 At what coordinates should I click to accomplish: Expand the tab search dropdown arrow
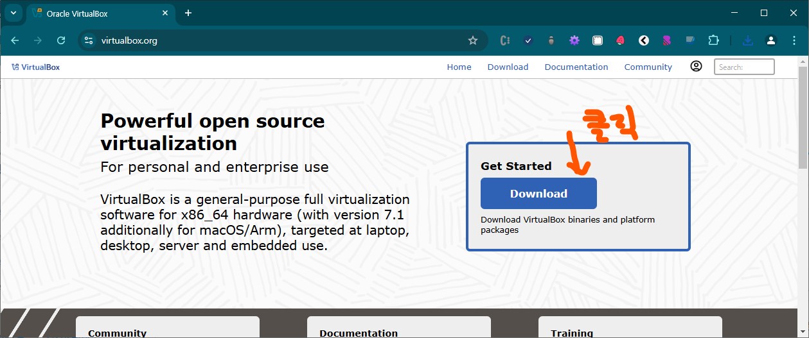(12, 13)
